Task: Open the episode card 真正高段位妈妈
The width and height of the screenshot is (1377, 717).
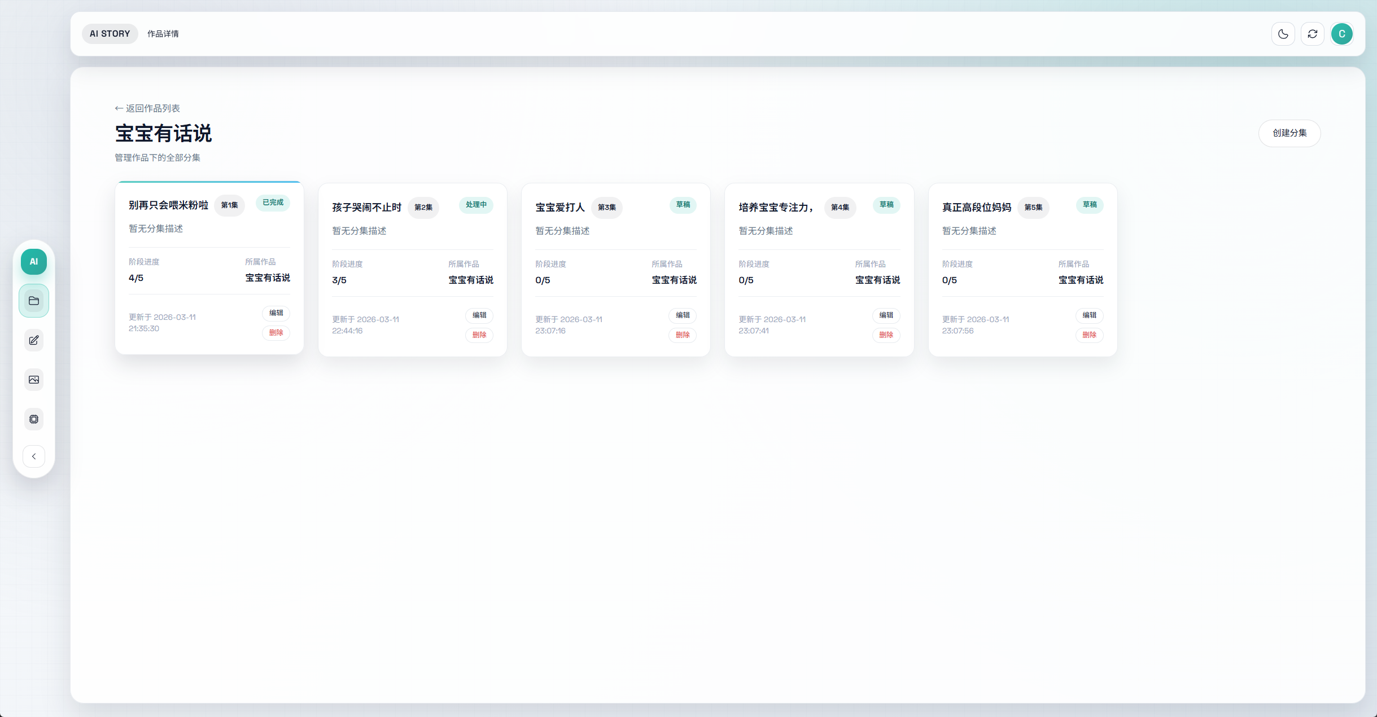Action: click(1023, 270)
